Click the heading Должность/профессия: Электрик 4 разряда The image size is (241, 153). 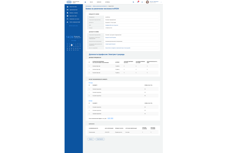[107, 54]
